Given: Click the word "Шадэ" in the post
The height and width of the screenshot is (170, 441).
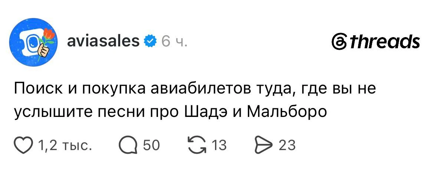Looking at the screenshot, I should pyautogui.click(x=204, y=112).
